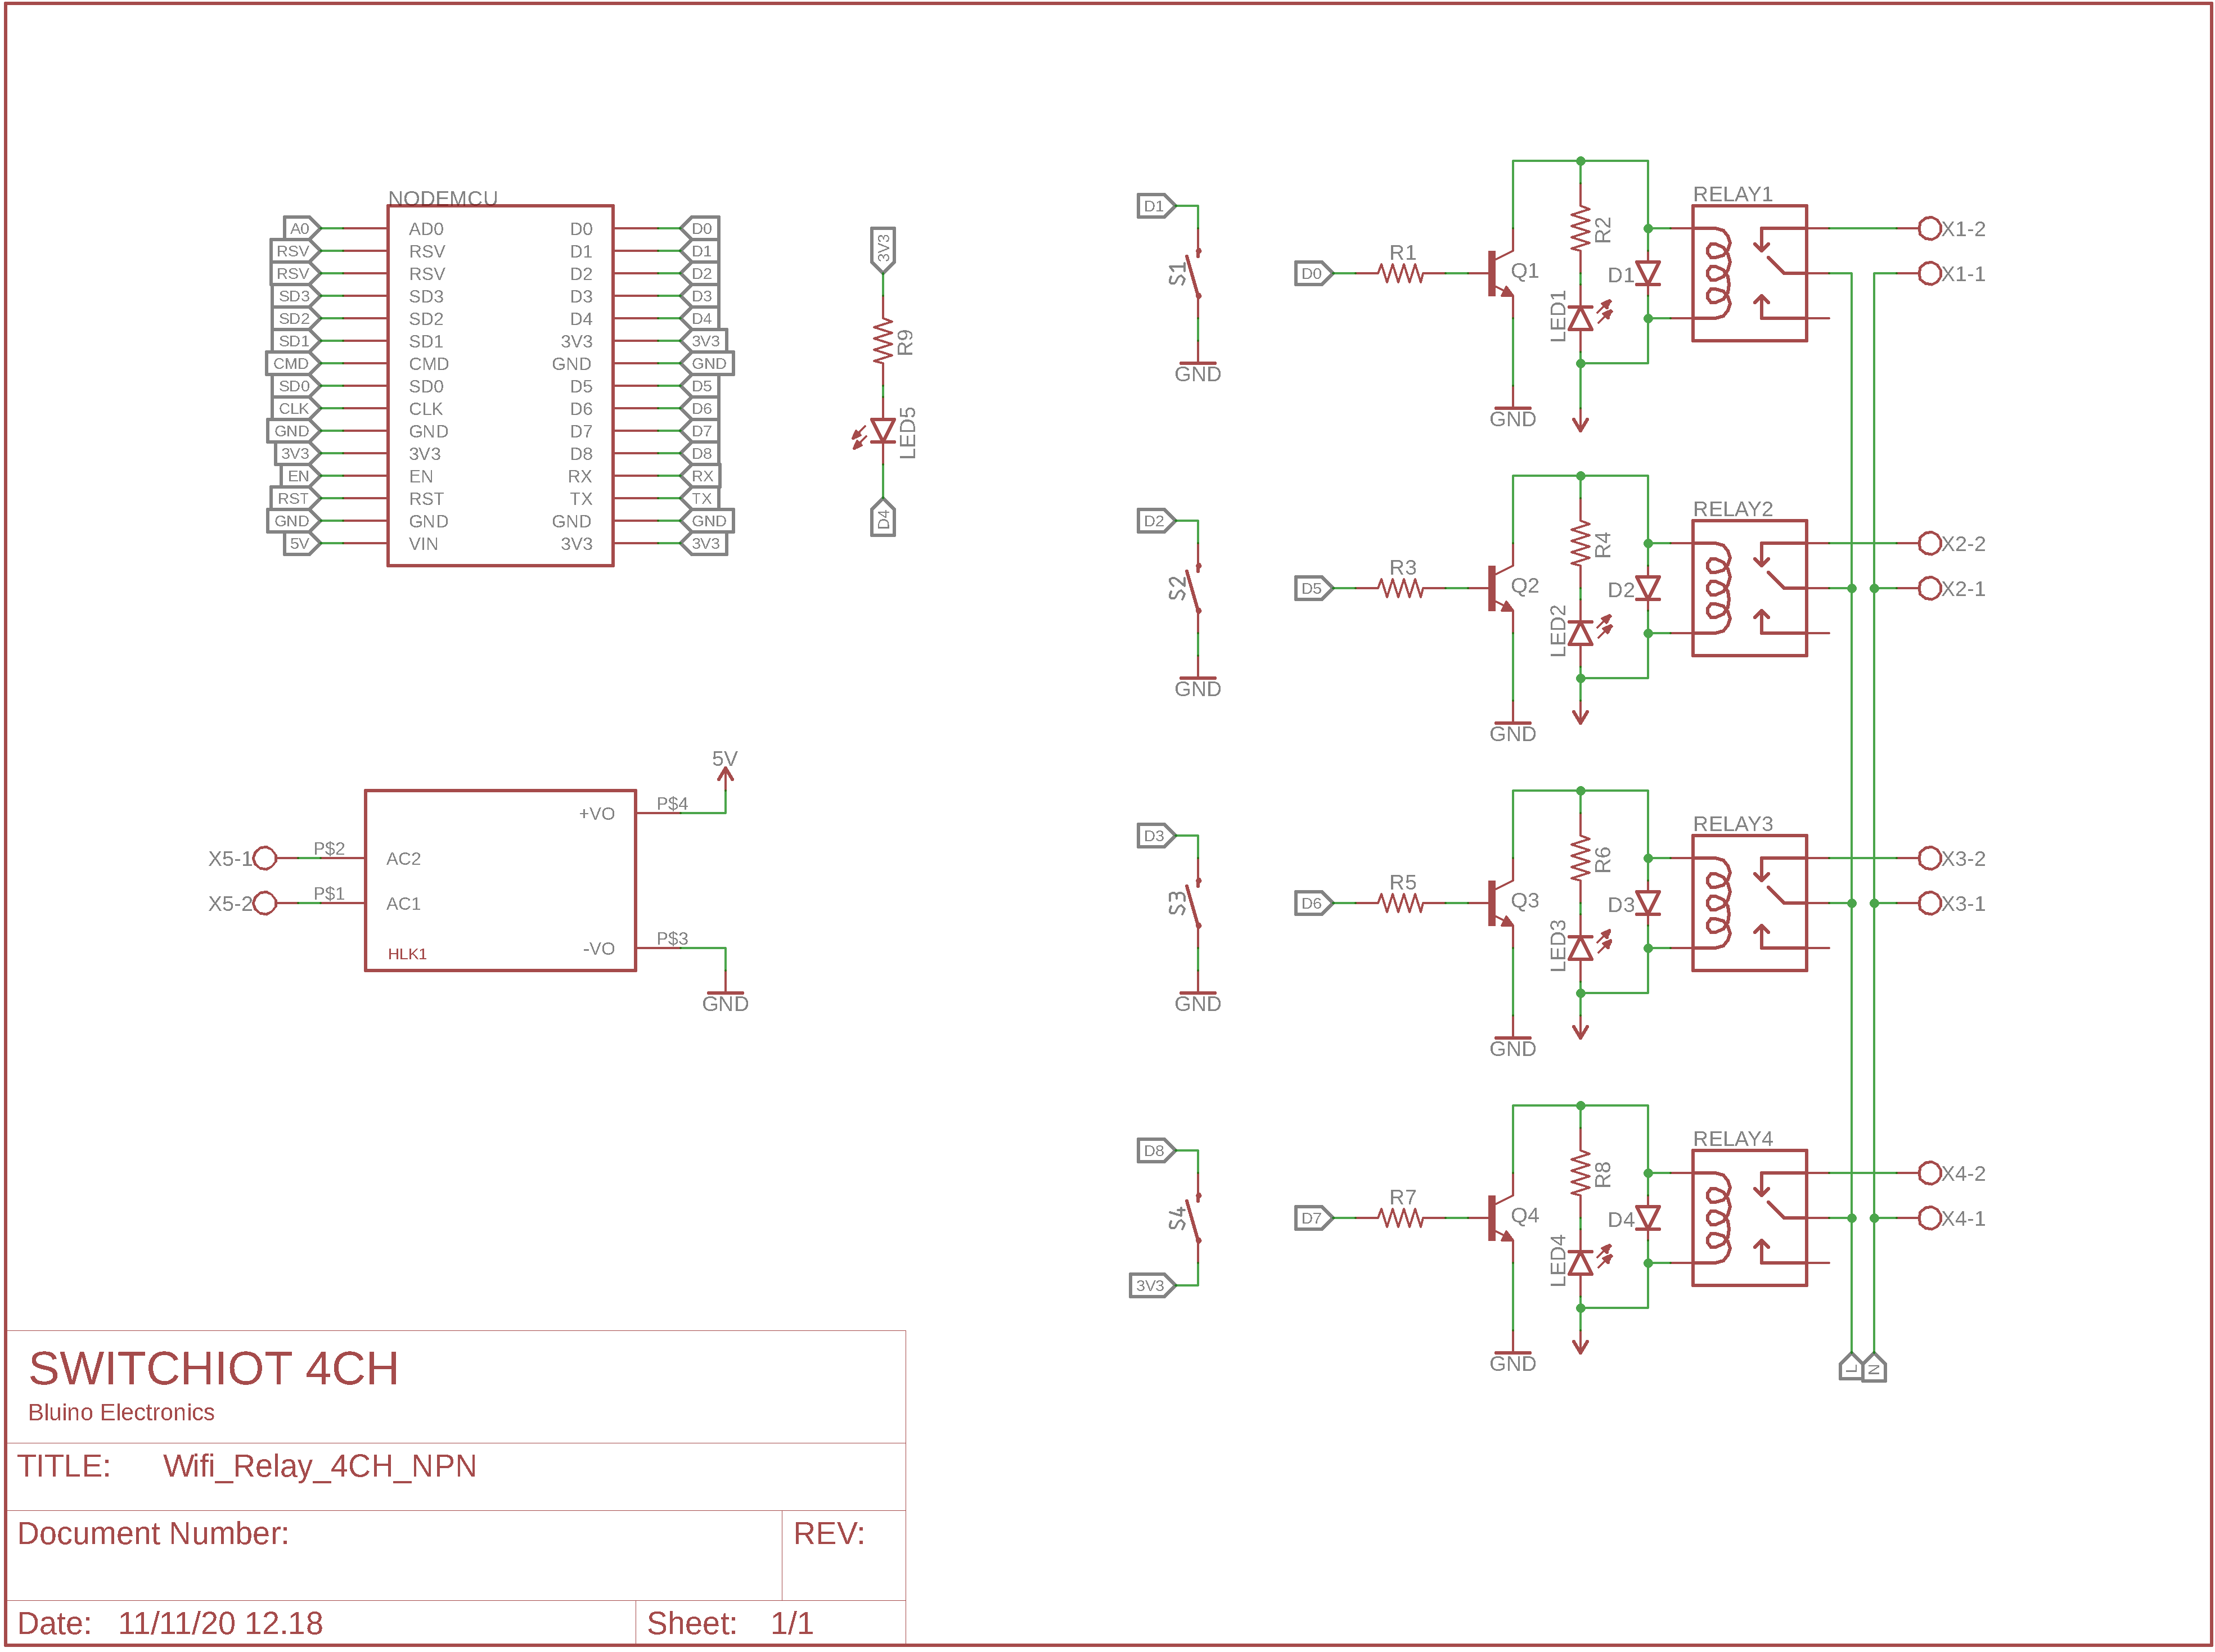
Task: Select the RELAY2 component
Action: click(1749, 588)
